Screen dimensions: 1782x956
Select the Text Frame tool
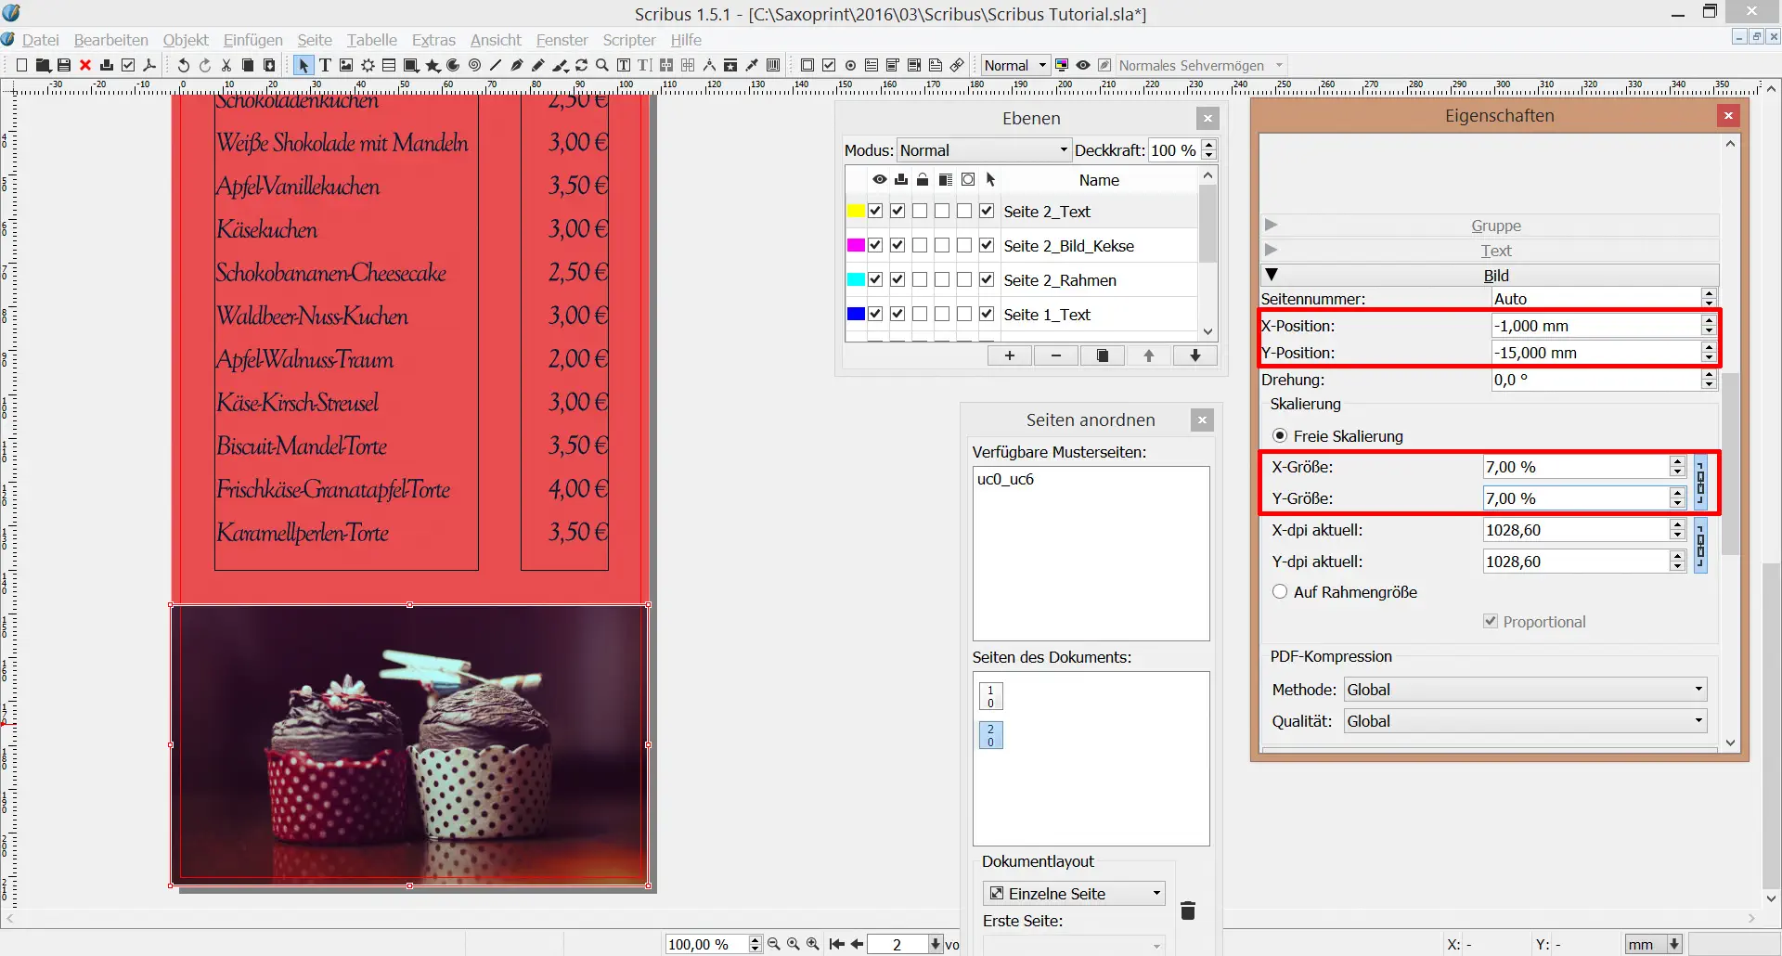(x=325, y=65)
